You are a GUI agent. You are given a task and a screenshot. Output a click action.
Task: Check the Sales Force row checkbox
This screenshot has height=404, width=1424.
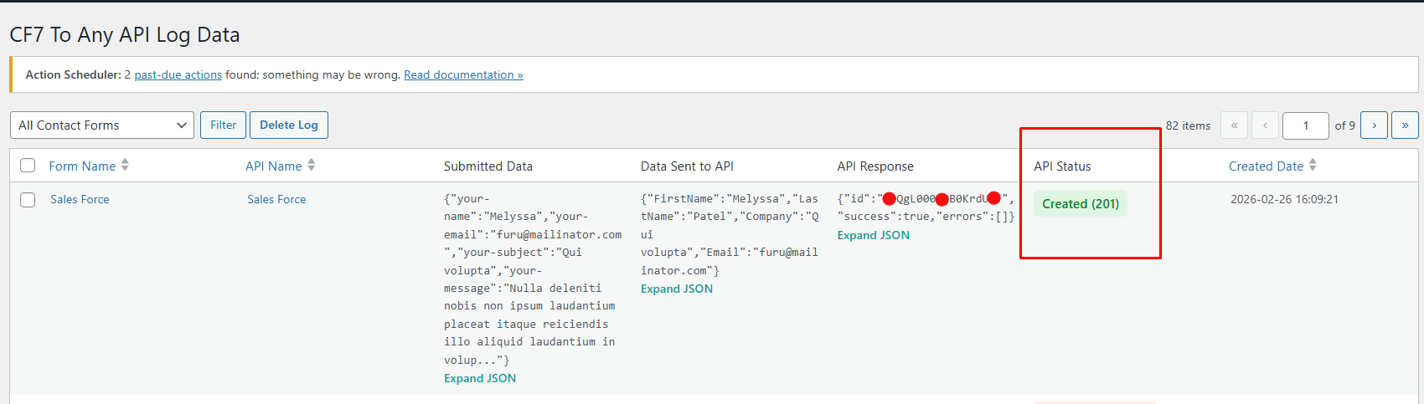click(x=28, y=200)
